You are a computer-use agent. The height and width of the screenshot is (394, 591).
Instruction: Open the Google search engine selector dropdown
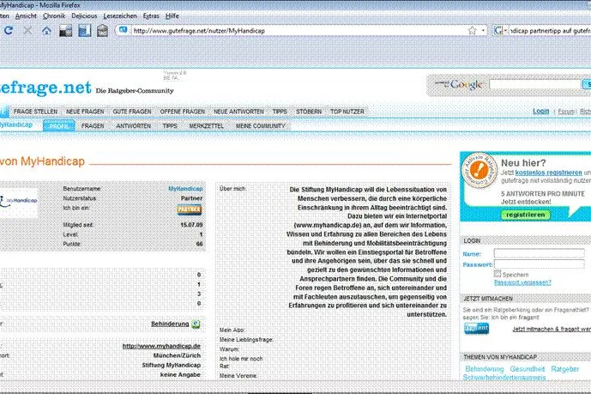tap(501, 31)
